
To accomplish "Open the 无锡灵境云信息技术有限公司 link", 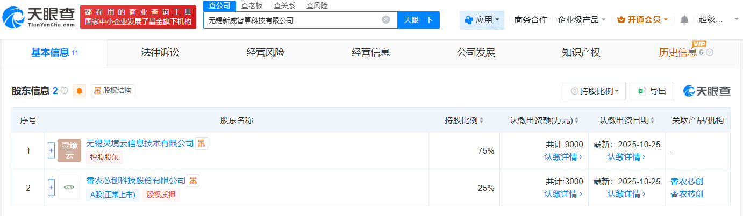I will tap(140, 143).
